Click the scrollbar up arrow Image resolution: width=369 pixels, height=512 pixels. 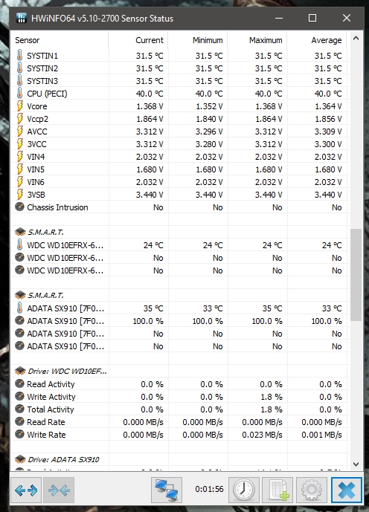356,39
